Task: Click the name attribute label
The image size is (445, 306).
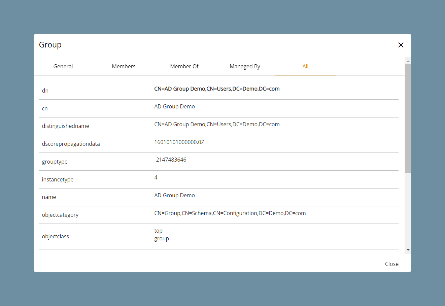Action: click(49, 197)
